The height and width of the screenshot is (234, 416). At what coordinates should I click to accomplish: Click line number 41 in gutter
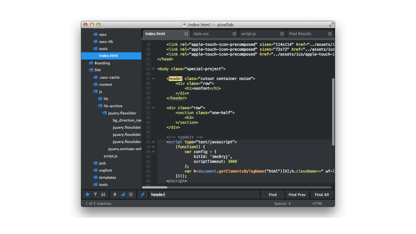click(148, 157)
